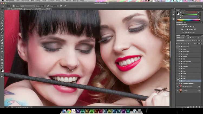Screen dimensions: 203x114
Task: Expand the Final D&B group
Action: click(180, 54)
